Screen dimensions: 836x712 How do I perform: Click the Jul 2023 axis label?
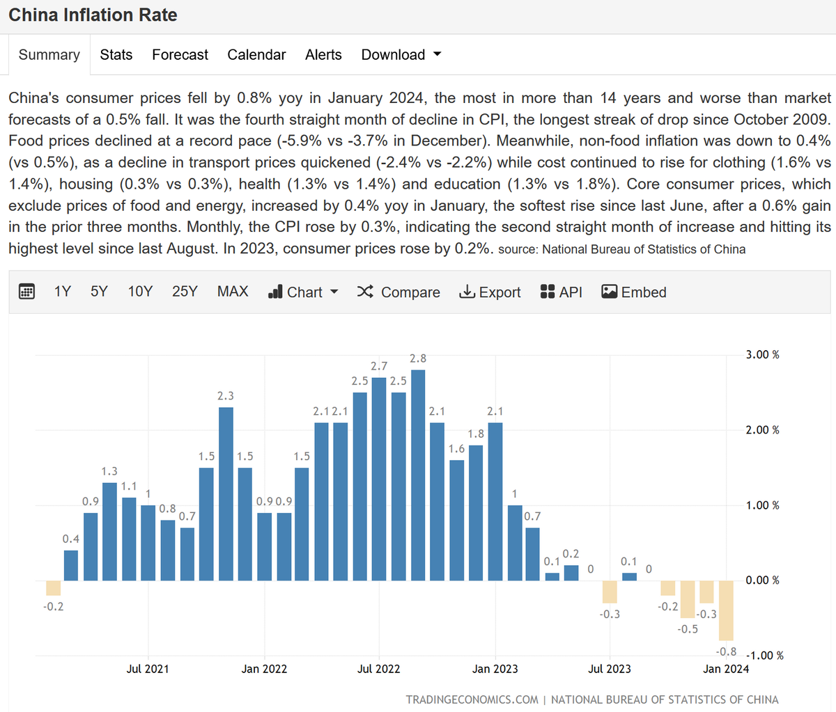click(610, 669)
